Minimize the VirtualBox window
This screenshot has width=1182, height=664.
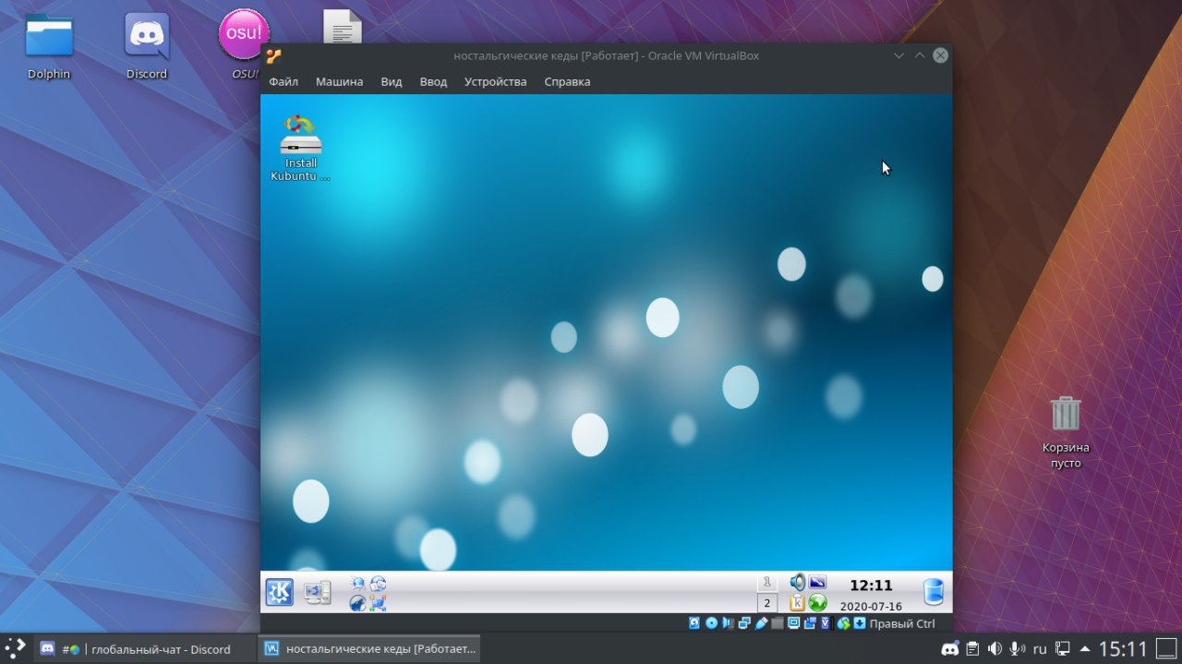point(899,55)
